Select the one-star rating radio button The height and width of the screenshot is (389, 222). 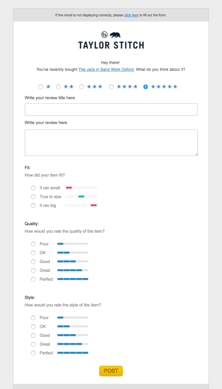pos(41,87)
